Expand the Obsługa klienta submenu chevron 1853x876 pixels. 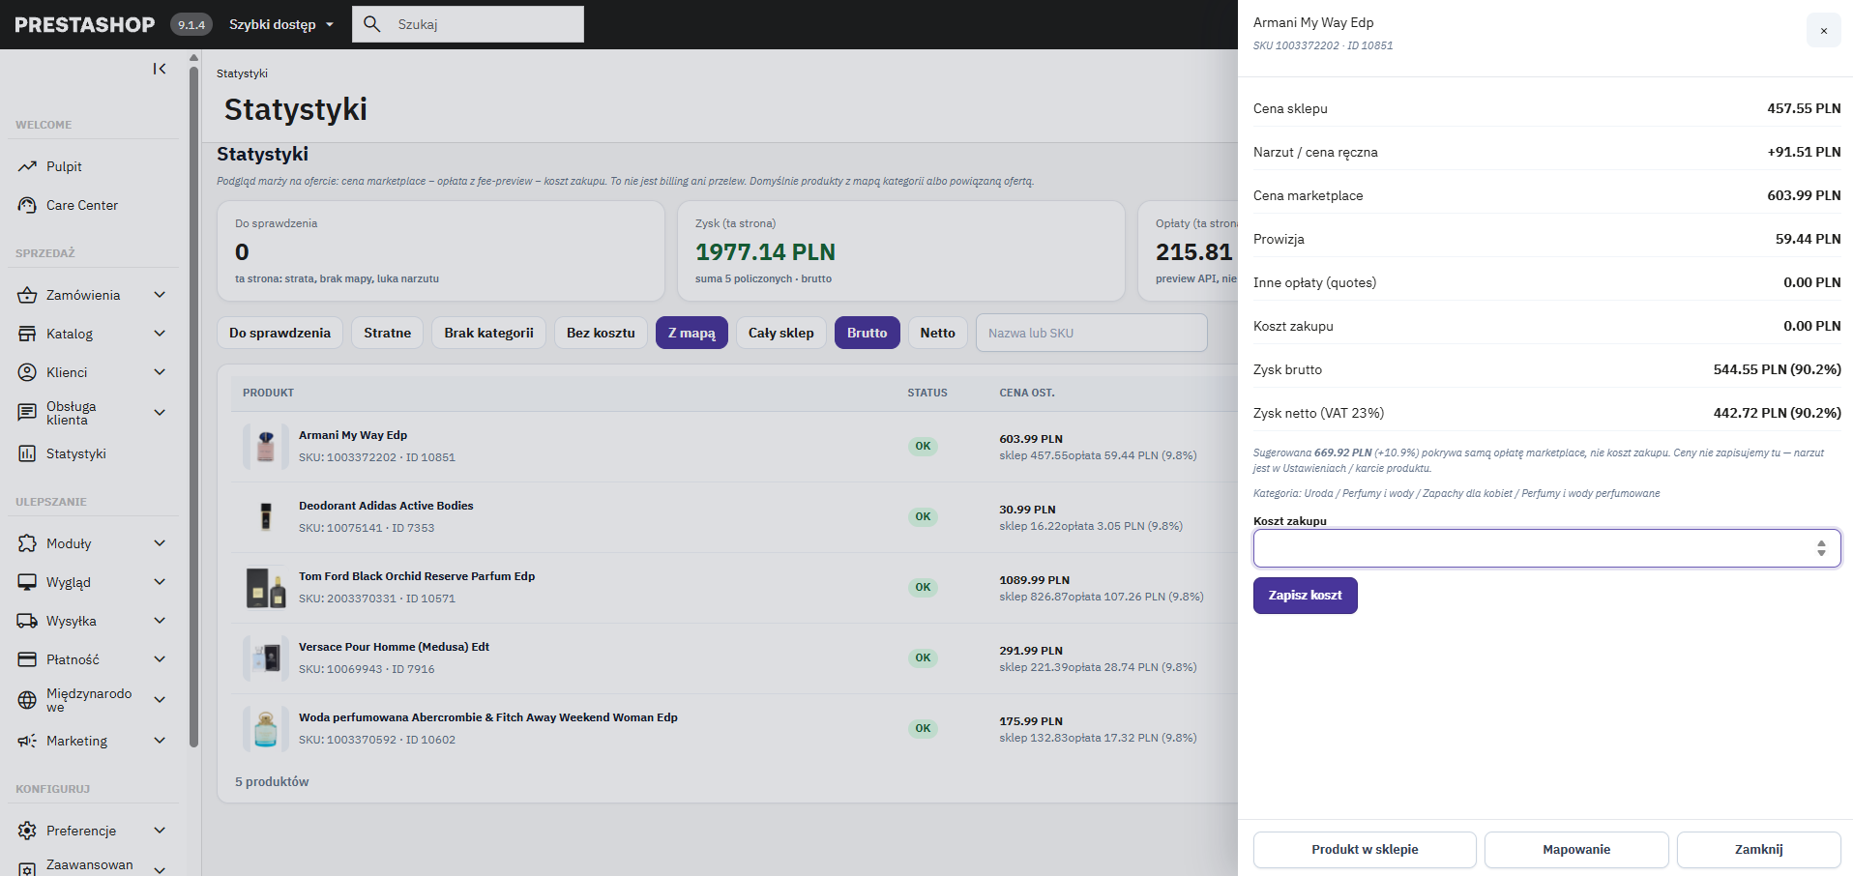point(160,413)
